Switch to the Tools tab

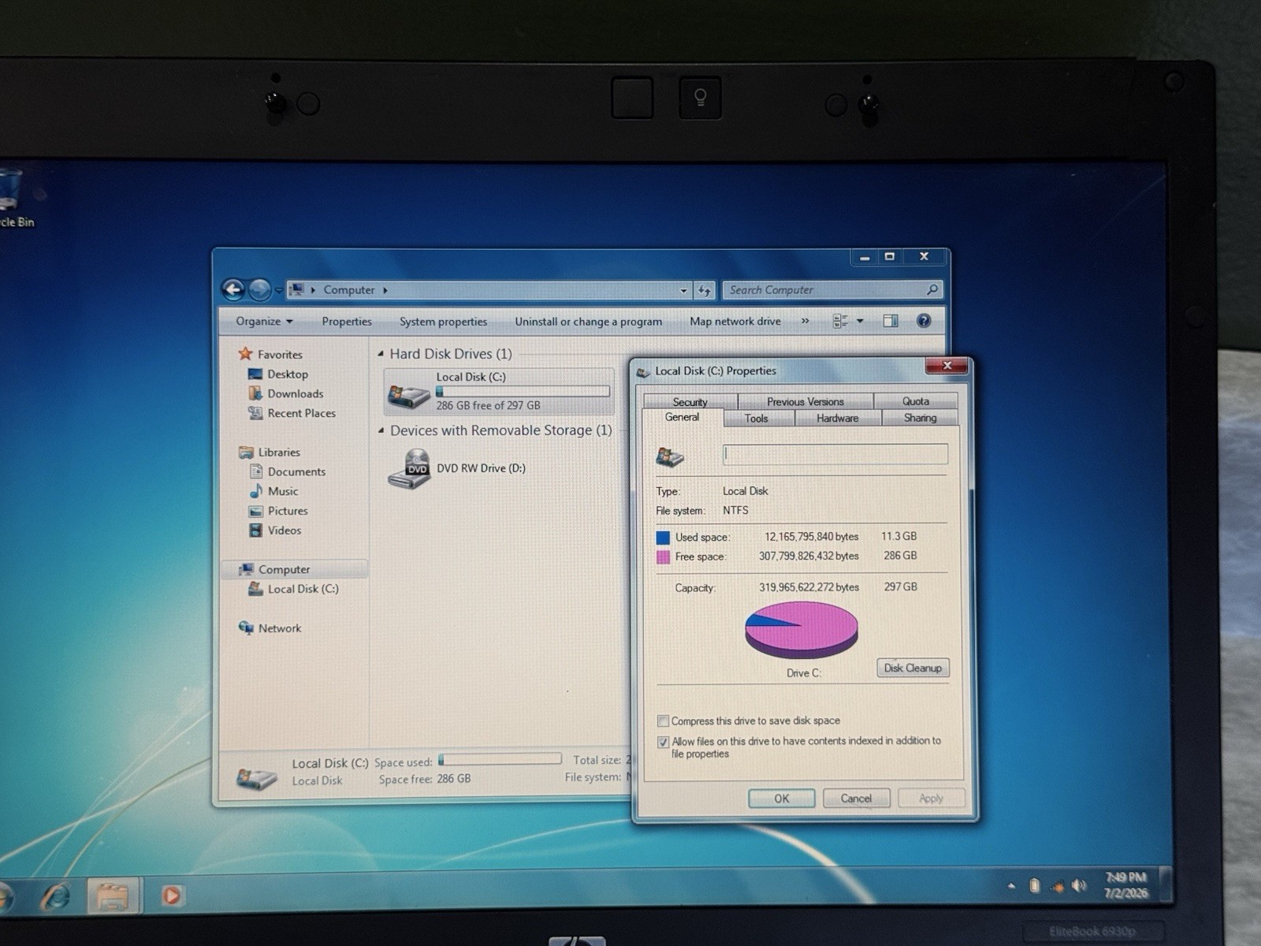pos(756,419)
